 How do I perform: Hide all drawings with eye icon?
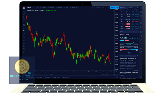point(24,49)
